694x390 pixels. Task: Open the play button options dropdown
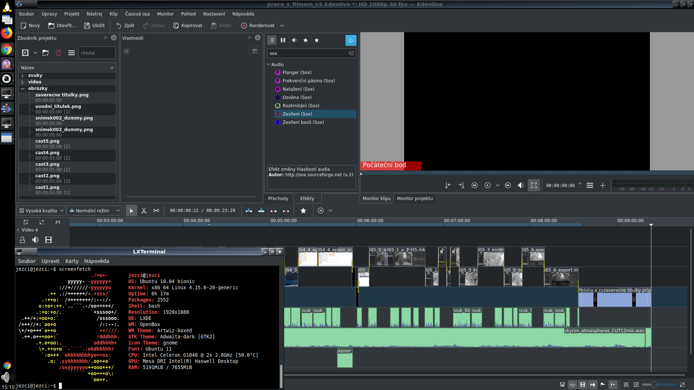[498, 185]
